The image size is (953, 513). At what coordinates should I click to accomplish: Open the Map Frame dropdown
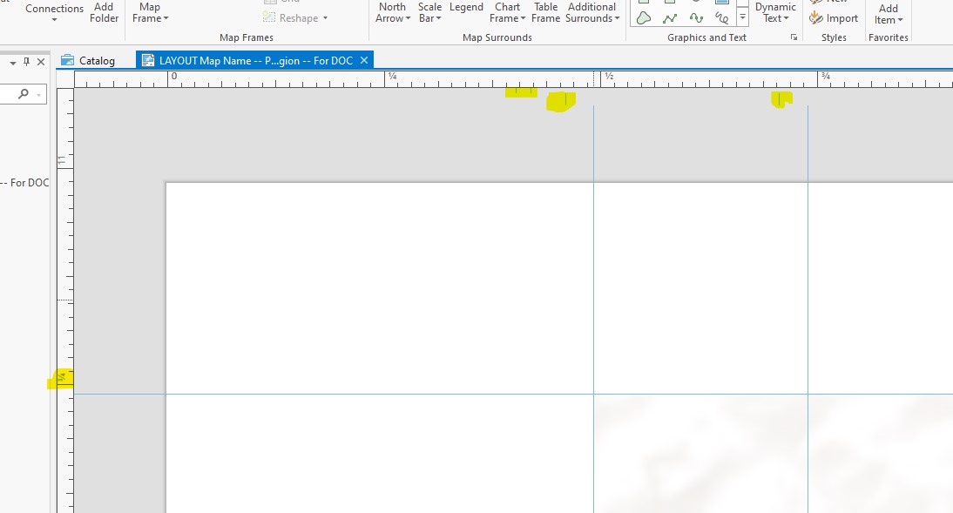coord(150,12)
